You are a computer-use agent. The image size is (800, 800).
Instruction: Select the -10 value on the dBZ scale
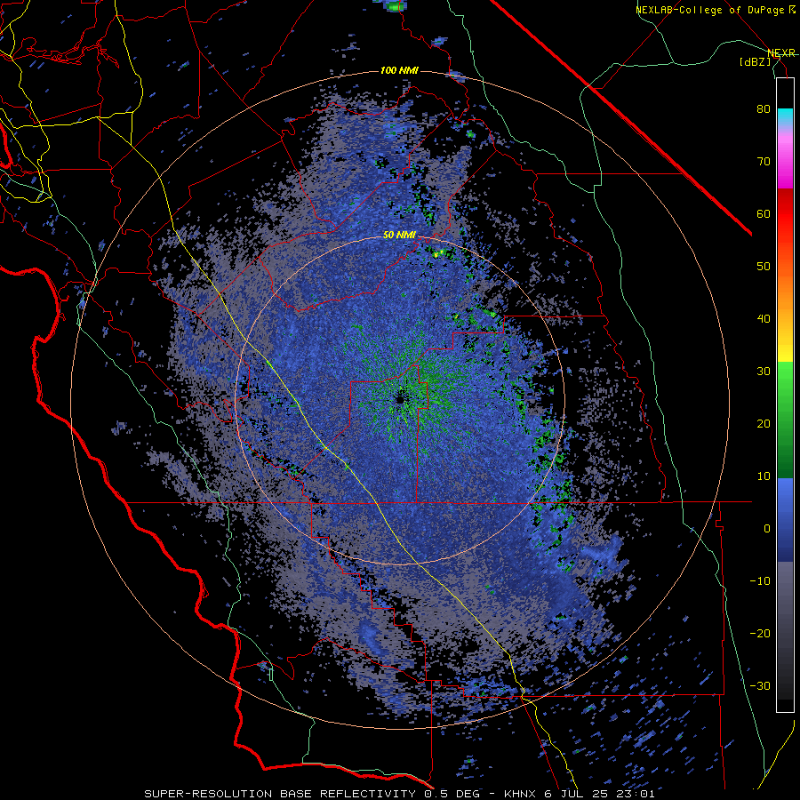coord(760,581)
